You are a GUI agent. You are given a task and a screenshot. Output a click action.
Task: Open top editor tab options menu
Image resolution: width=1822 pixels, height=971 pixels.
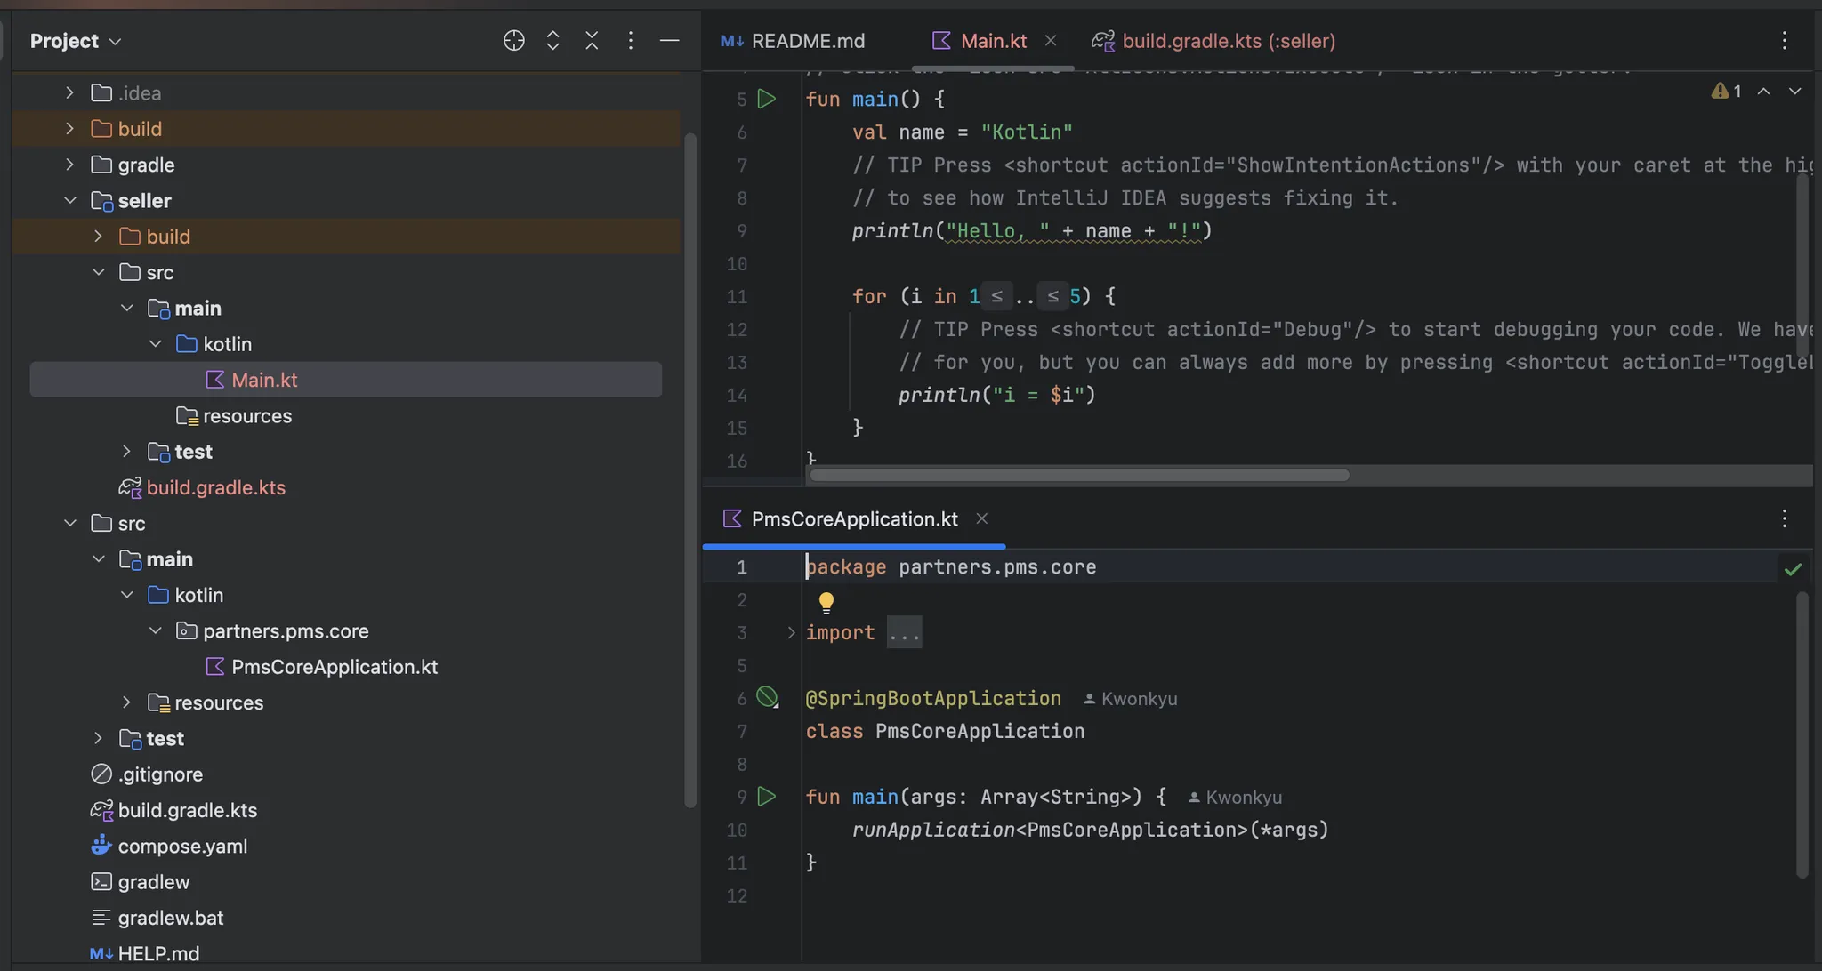pyautogui.click(x=1784, y=41)
